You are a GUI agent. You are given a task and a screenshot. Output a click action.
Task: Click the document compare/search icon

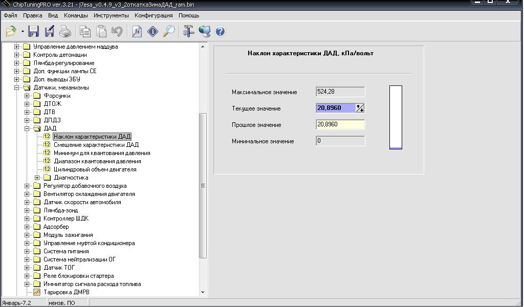[137, 31]
